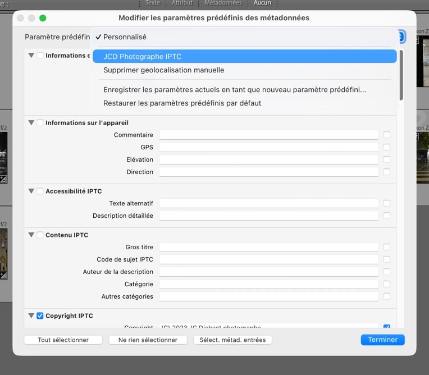Screen dimensions: 429x375
Task: Enable the Direction field checkbox
Action: tap(386, 172)
